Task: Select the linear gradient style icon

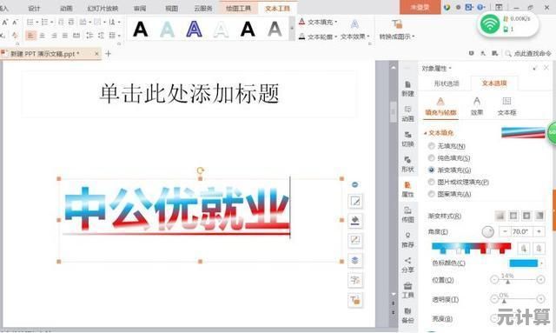Action: 500,216
